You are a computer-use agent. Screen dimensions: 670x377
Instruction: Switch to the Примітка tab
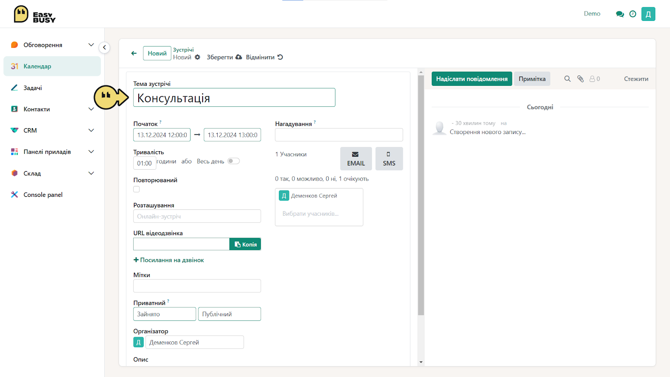[x=532, y=79]
